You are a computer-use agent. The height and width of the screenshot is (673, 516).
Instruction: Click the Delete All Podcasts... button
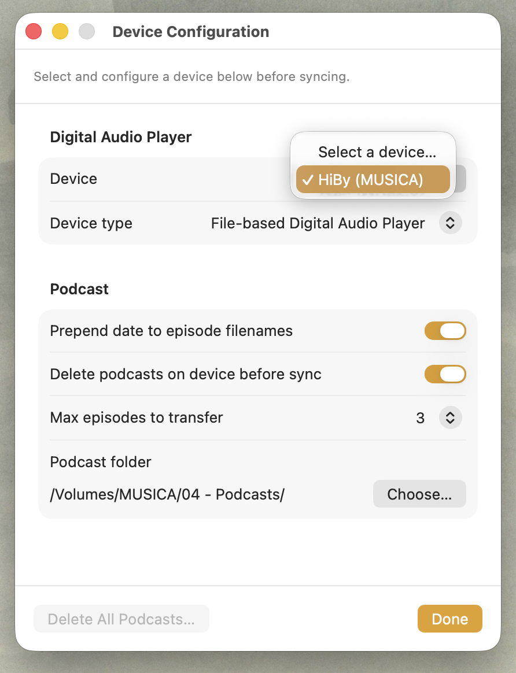(121, 619)
